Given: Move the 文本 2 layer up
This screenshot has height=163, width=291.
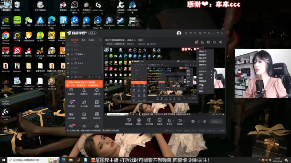Looking at the screenshot, I should (x=93, y=77).
